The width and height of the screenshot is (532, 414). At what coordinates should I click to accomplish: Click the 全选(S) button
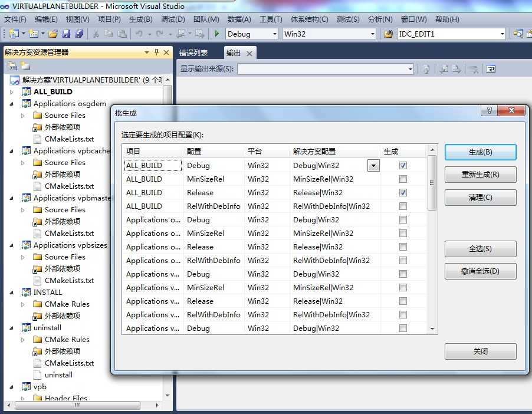coord(481,249)
